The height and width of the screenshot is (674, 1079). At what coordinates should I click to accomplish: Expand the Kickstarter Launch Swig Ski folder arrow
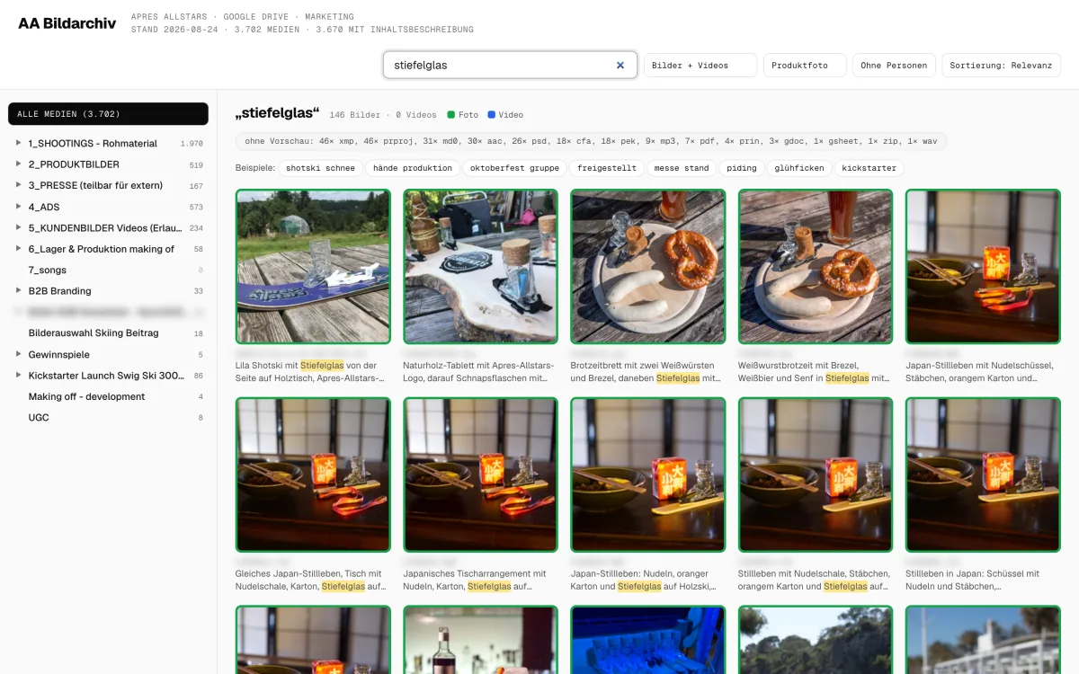[19, 375]
